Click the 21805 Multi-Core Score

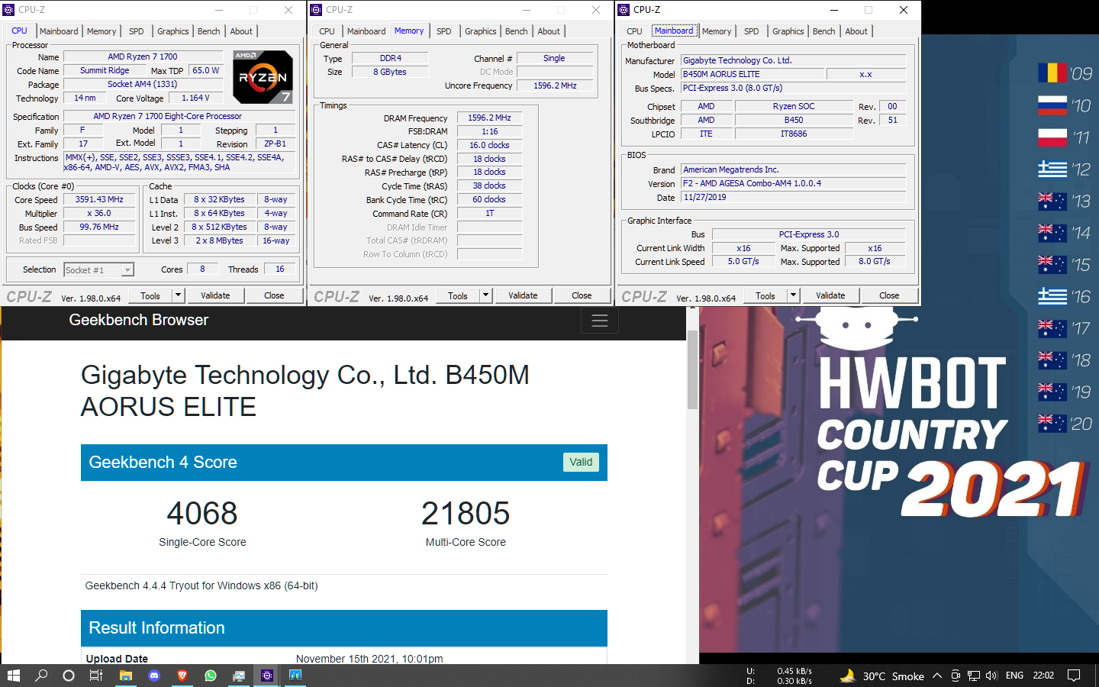[466, 513]
